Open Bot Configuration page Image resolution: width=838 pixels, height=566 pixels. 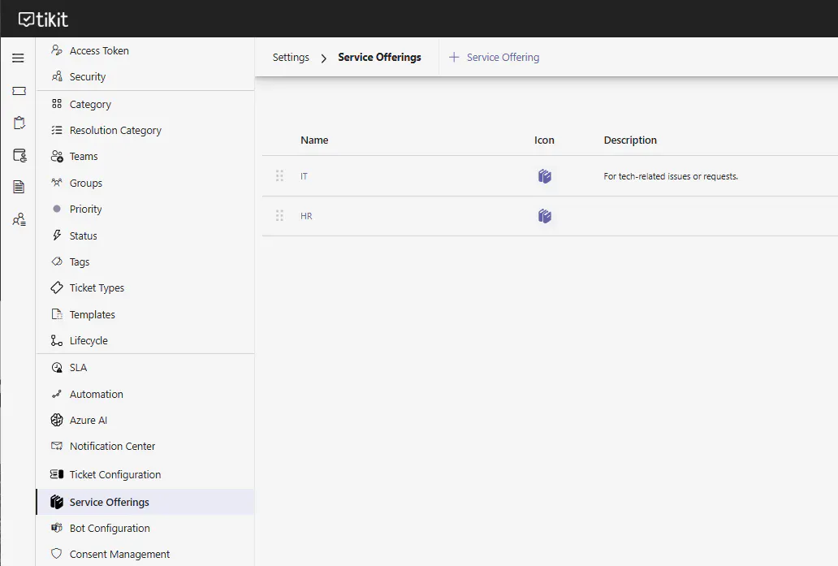(x=110, y=529)
